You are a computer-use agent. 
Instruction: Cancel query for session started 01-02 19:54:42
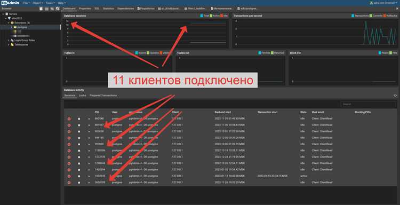[x=79, y=170]
